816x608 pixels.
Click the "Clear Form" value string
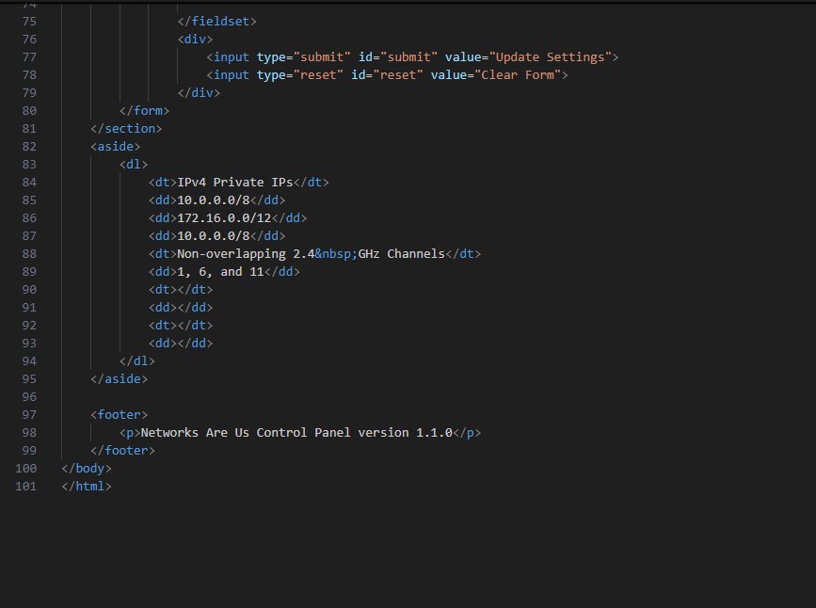(518, 75)
